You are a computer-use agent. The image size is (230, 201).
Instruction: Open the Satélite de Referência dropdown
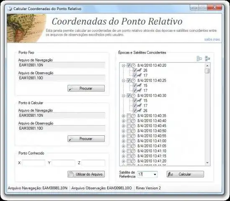click(155, 175)
